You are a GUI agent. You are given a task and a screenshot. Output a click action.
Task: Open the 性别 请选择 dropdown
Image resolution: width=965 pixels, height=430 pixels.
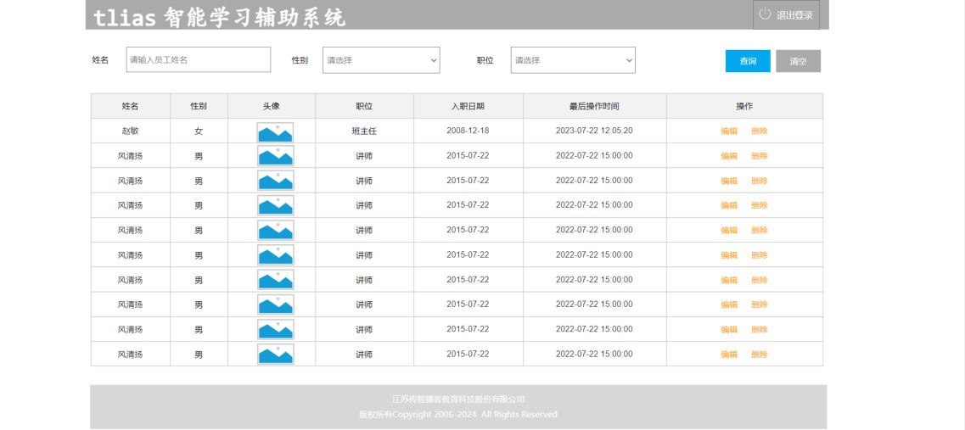tap(381, 60)
